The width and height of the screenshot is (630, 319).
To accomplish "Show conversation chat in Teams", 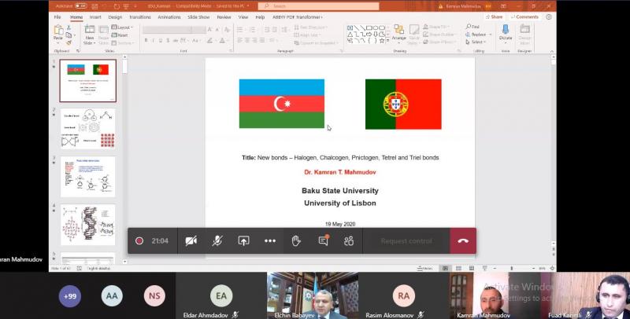I will [323, 241].
